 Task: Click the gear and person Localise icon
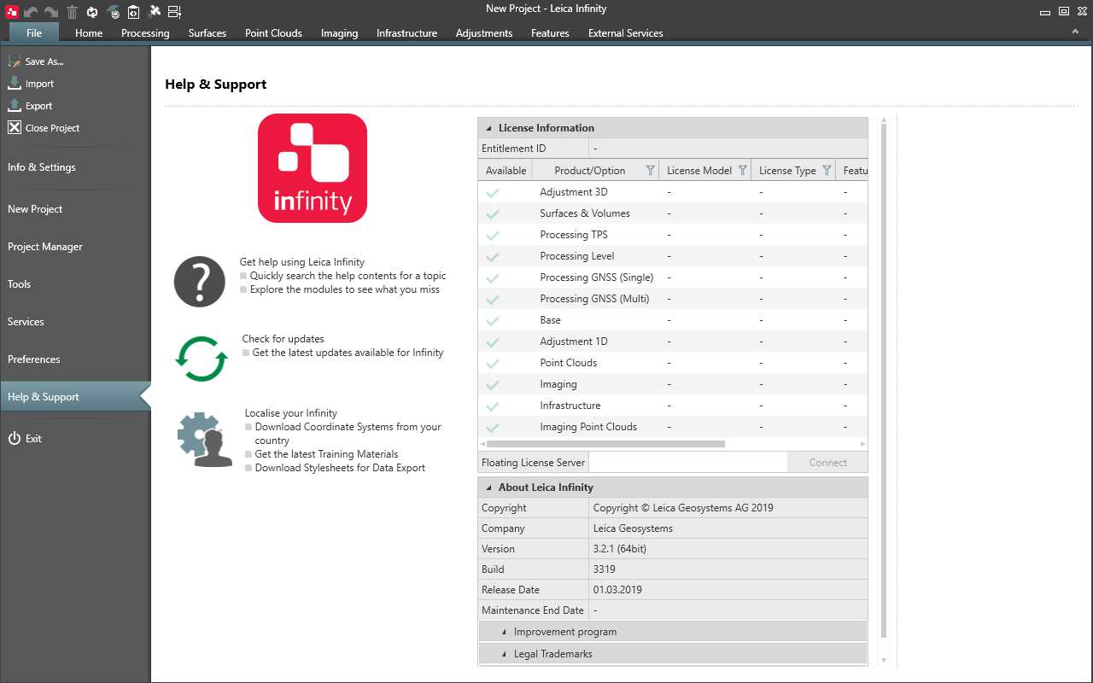tap(205, 440)
